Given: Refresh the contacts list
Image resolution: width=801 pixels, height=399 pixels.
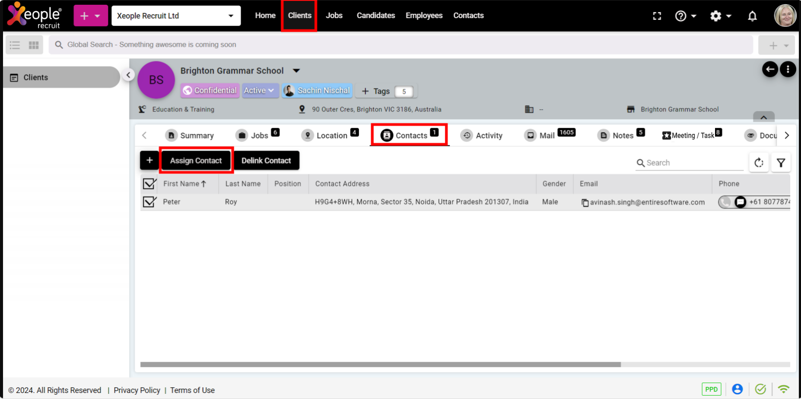Looking at the screenshot, I should (x=759, y=163).
